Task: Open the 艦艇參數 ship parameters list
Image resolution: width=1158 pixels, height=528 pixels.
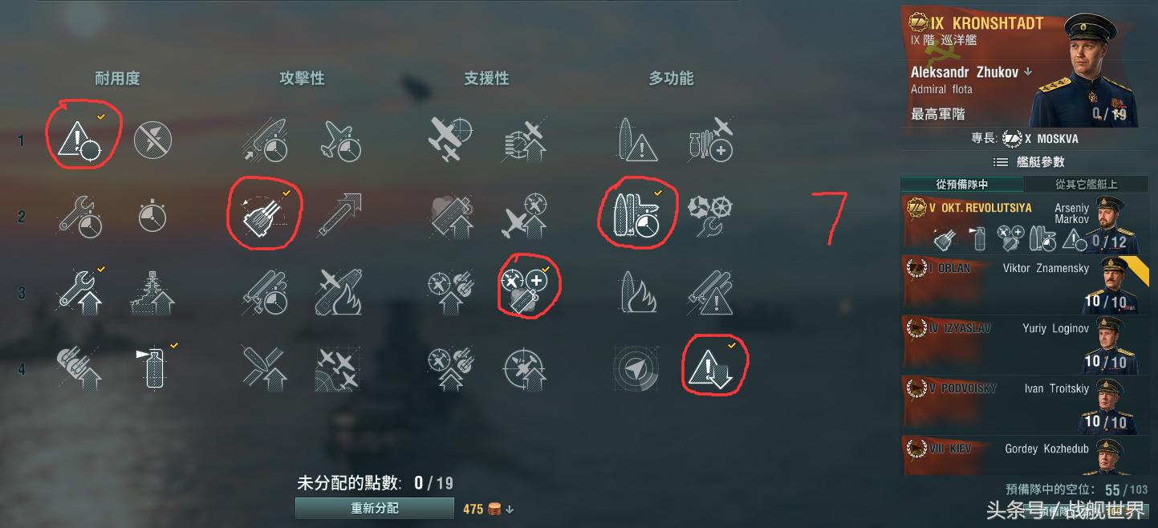Action: pos(1040,162)
